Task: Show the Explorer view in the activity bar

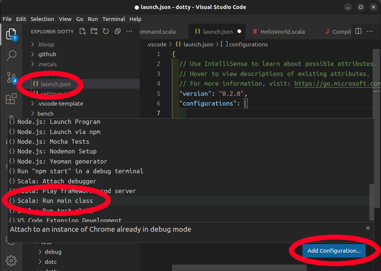Action: coord(11,34)
